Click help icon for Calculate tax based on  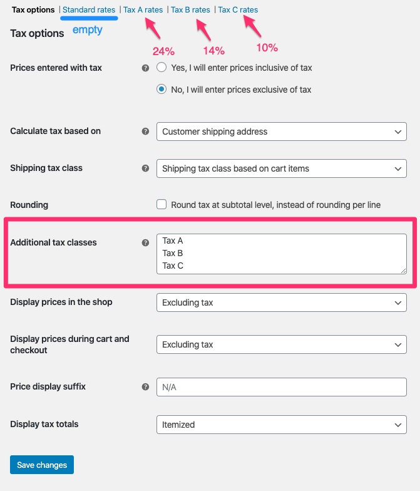click(146, 132)
